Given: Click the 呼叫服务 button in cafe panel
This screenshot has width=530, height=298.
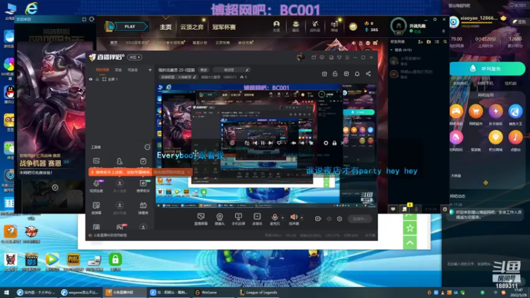Looking at the screenshot, I should 487,69.
